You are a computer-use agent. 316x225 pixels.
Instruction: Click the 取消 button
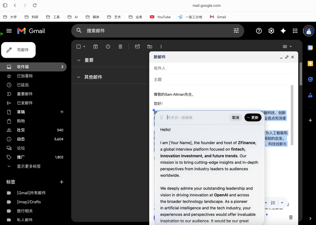[x=236, y=117]
